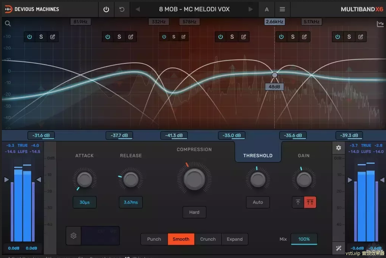Viewport: 386px width, 258px height.
Task: Solo the first band
Action: point(41,37)
